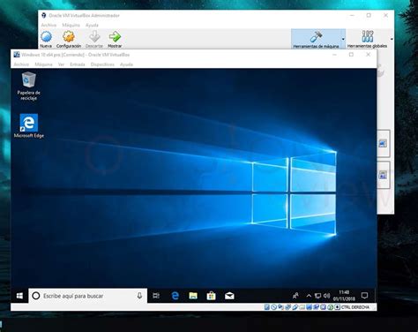Open Máquina menu in VirtualBox Administrador window
Image resolution: width=418 pixels, height=332 pixels.
(71, 25)
